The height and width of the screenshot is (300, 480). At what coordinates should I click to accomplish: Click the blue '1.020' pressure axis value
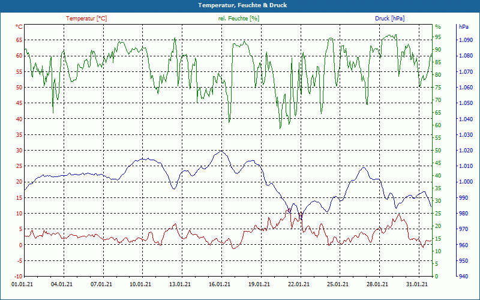click(x=466, y=151)
